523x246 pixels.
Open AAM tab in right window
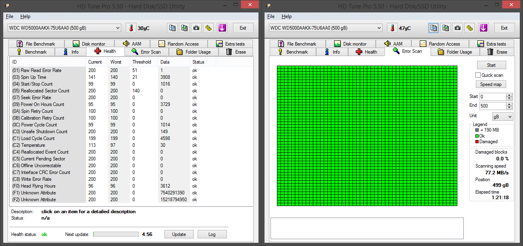point(393,44)
